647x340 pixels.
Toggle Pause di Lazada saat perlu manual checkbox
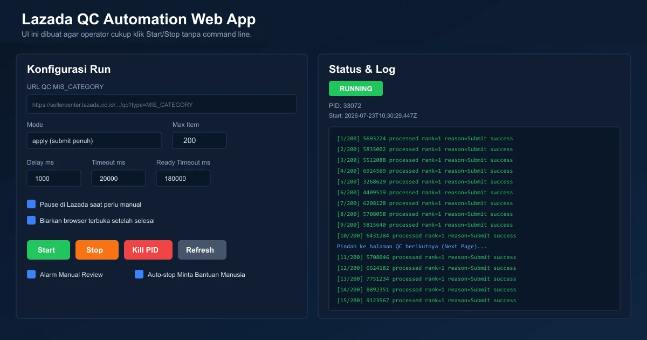click(x=31, y=204)
